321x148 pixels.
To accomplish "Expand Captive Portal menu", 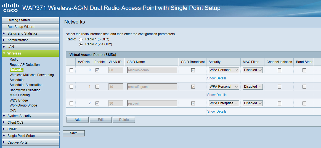I will pos(30,142).
